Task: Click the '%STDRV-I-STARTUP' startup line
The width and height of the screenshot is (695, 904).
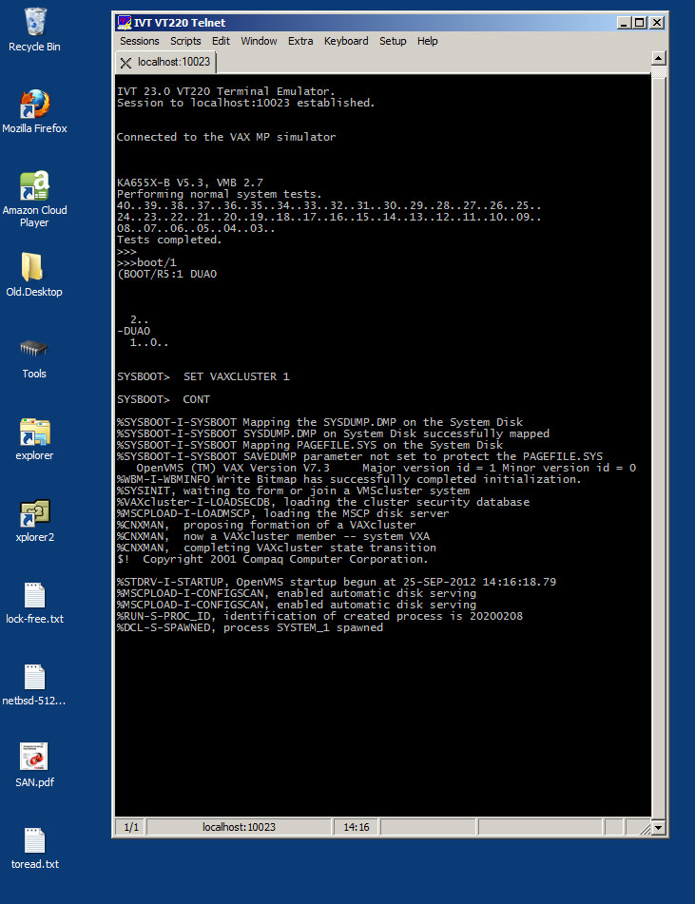Action: [337, 582]
